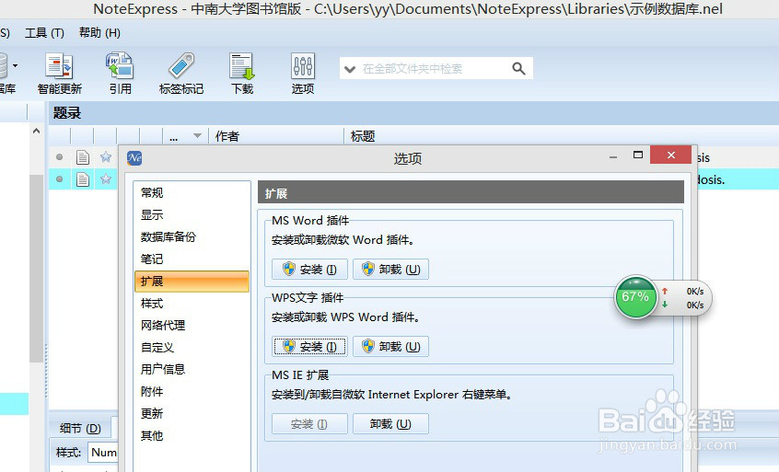Select the 标签标记 tag marker tool
The image size is (779, 472).
click(181, 74)
